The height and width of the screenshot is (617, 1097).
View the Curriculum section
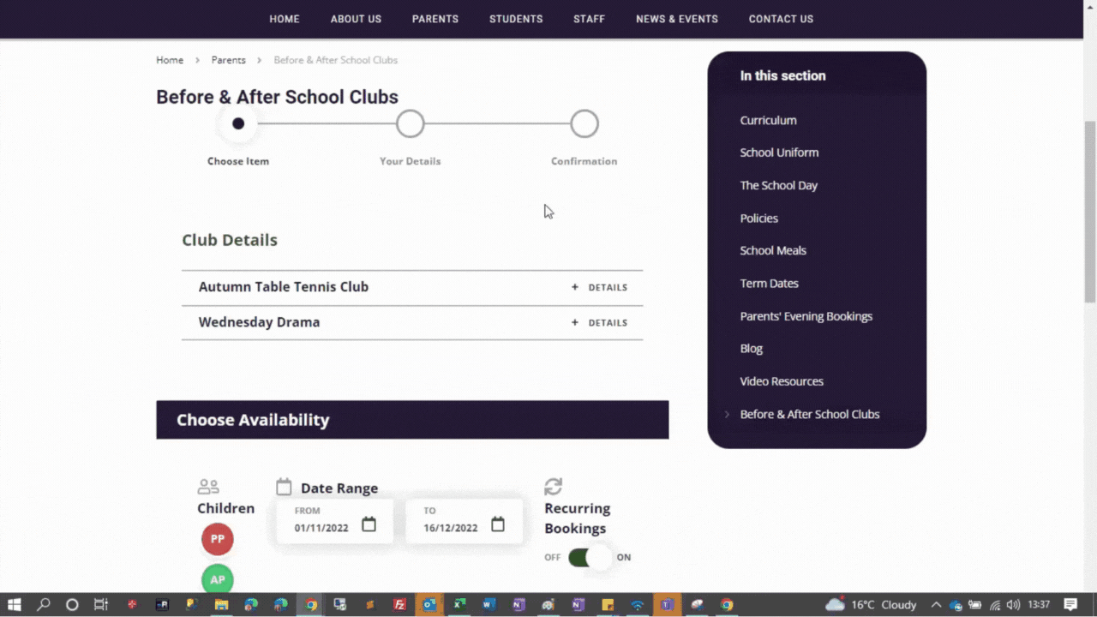click(x=768, y=120)
